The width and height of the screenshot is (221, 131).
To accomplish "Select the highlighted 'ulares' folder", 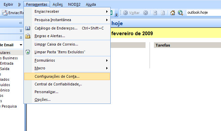I will (x=11, y=53).
